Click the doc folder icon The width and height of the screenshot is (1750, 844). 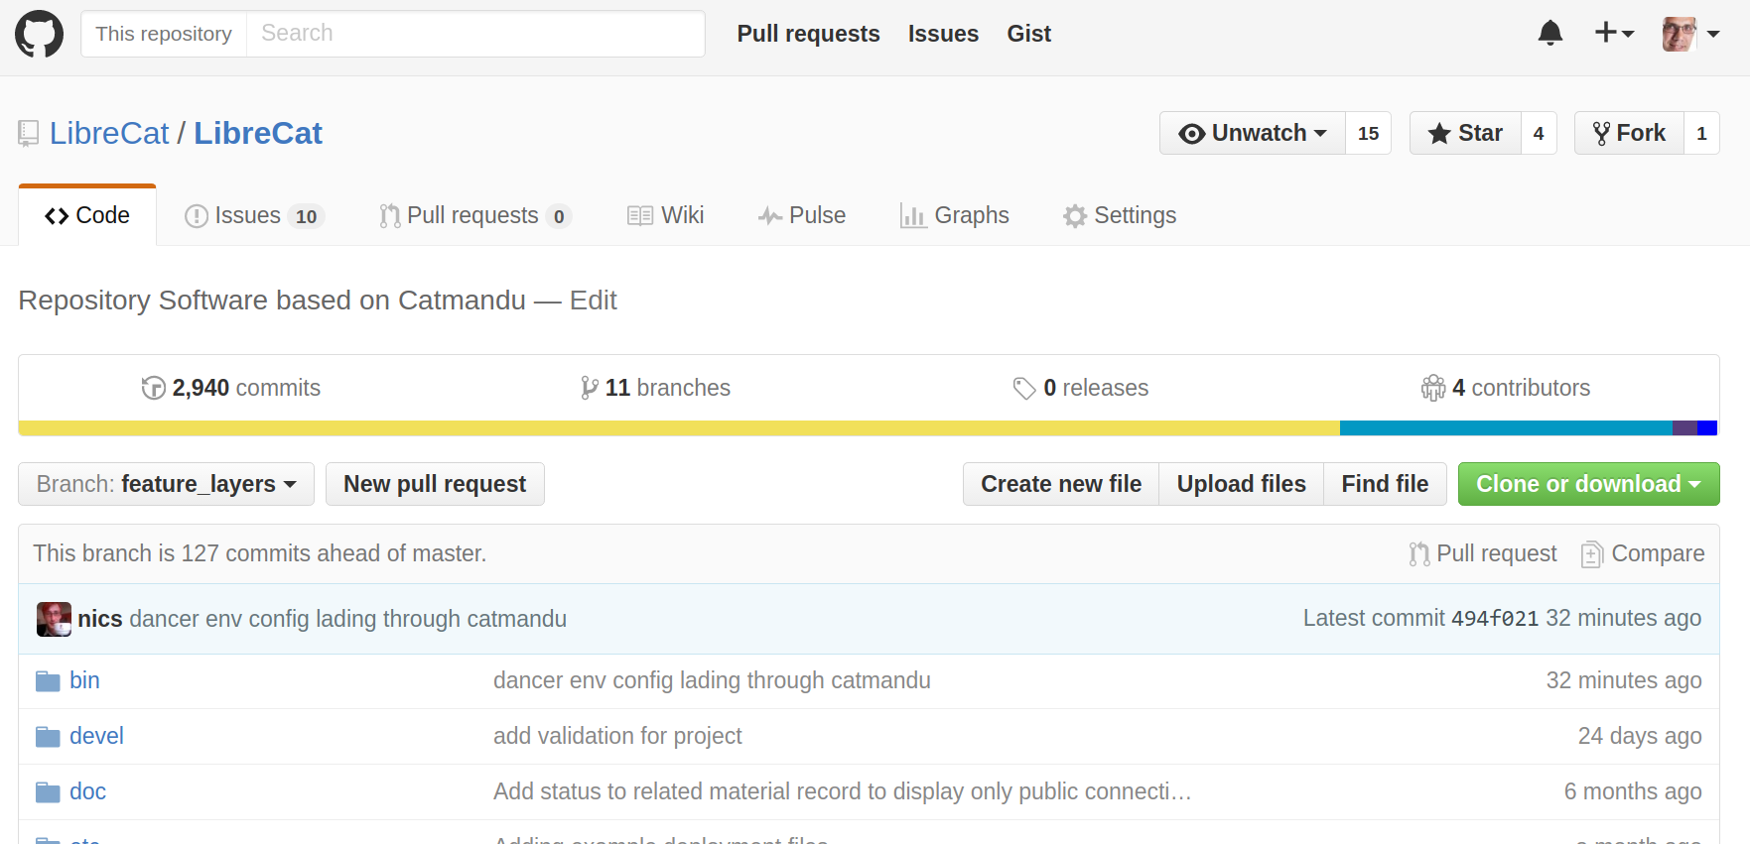[48, 792]
